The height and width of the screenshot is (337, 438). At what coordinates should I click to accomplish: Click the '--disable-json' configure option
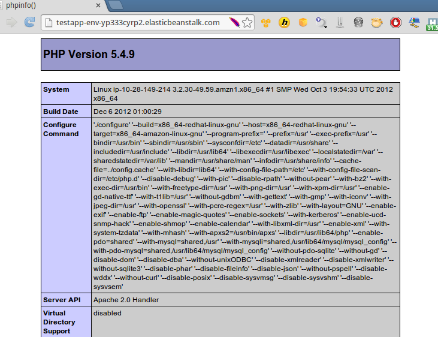point(274,269)
